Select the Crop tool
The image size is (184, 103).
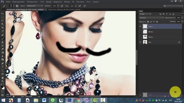[x=3, y=28]
